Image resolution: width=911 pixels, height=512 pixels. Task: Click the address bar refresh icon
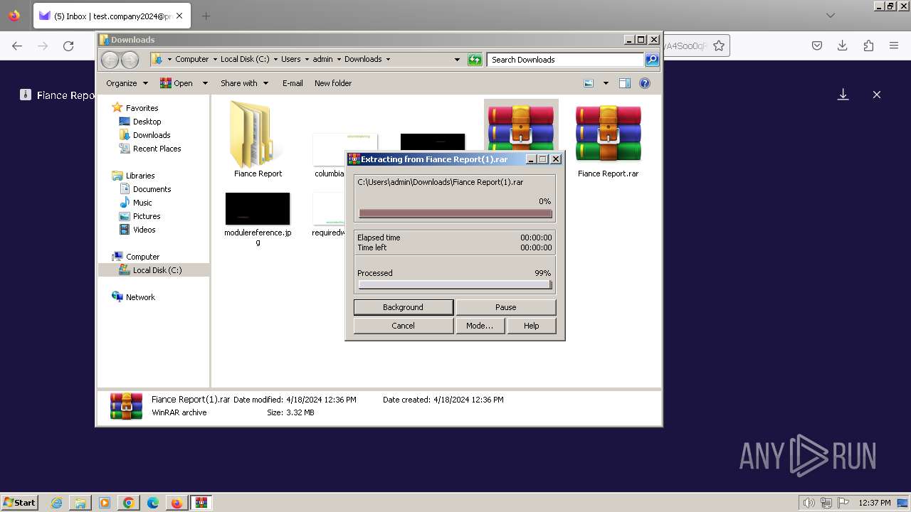click(x=475, y=60)
